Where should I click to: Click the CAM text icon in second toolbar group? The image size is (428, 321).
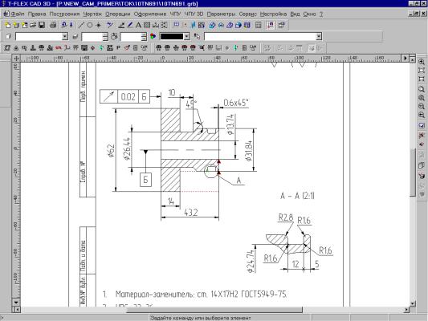tap(253, 48)
